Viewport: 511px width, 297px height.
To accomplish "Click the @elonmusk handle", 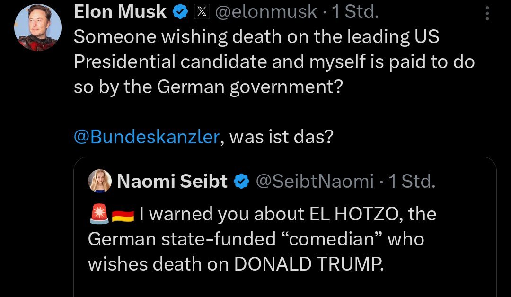I will pos(266,12).
